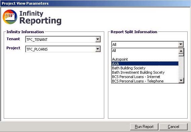Choose AXA from the split list

145,64
